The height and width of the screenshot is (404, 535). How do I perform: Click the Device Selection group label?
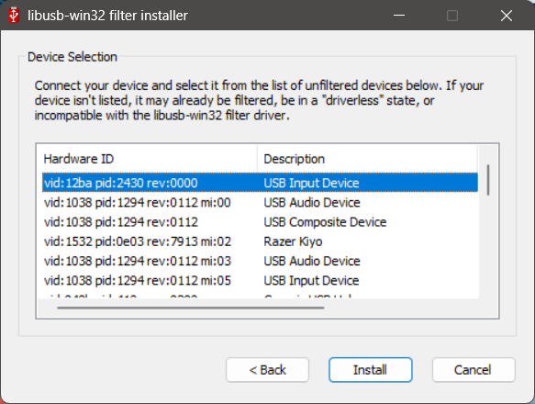pos(72,57)
